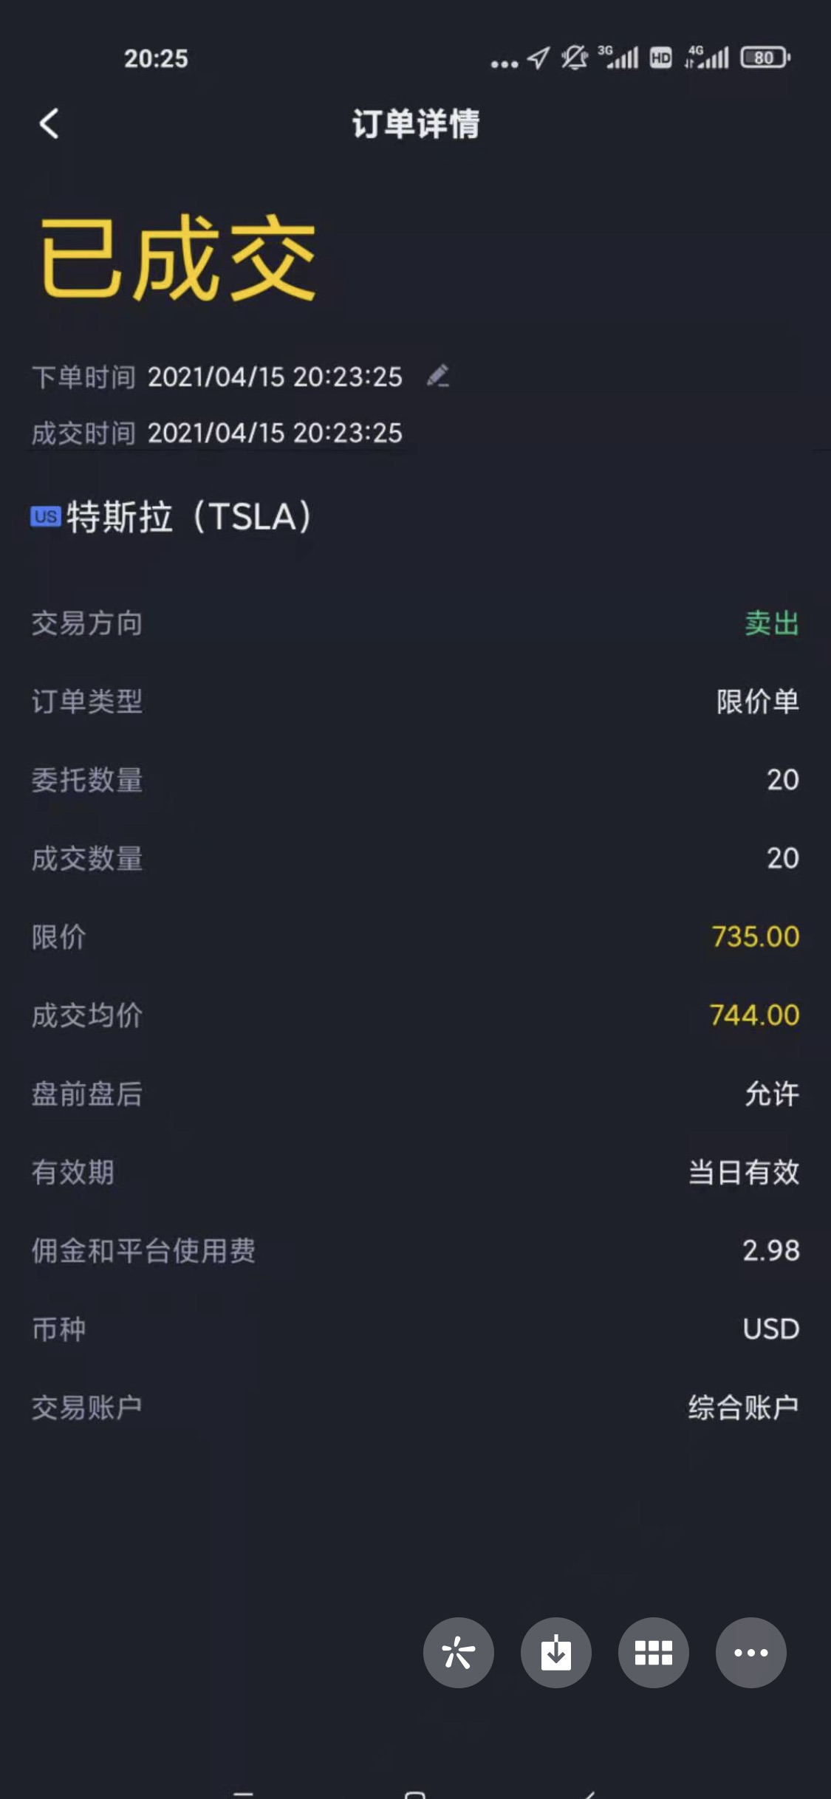This screenshot has height=1799, width=831.
Task: Tap the 当日有效 validity period value
Action: [744, 1172]
